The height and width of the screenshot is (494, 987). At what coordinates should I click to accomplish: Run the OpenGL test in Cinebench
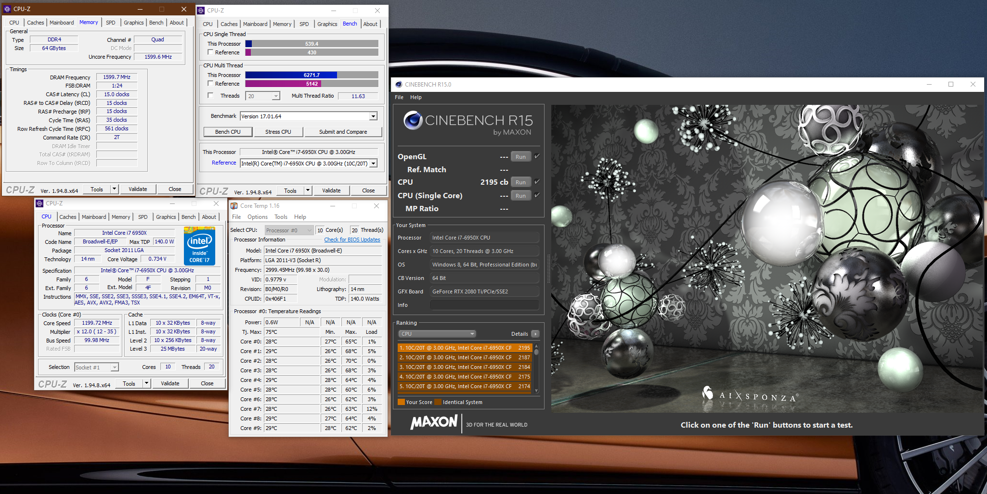(x=520, y=156)
